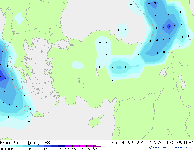Viewport: 194px width, 150px height.
Task: Select the 20–25 mm dark blue swatch
Action: 55,146
